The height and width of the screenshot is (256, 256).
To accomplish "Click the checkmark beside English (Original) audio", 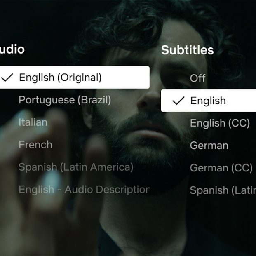I will click(x=8, y=78).
